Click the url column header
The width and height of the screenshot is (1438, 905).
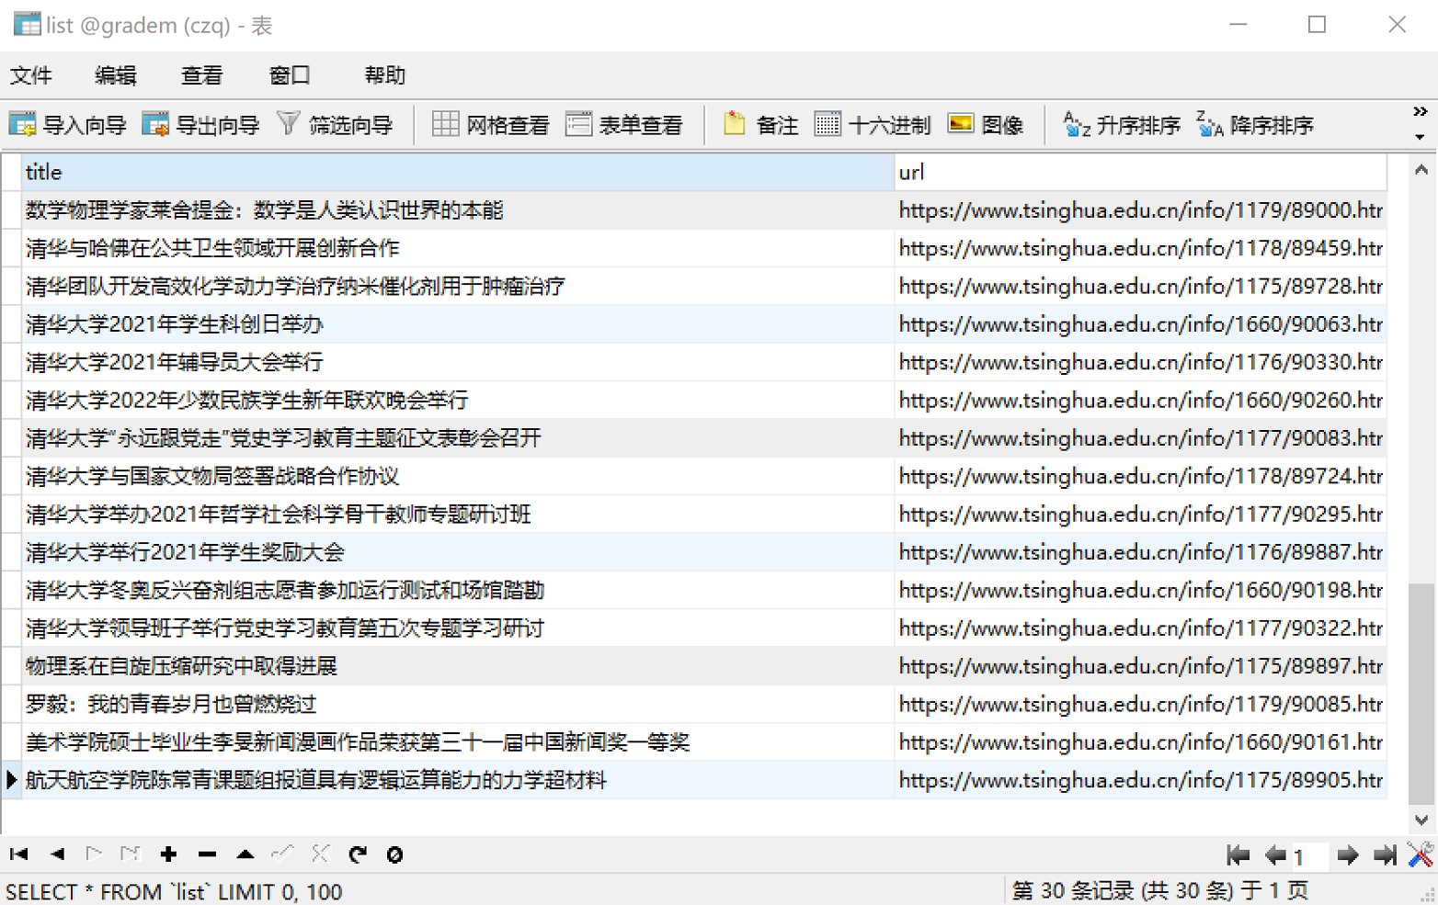pyautogui.click(x=1140, y=172)
